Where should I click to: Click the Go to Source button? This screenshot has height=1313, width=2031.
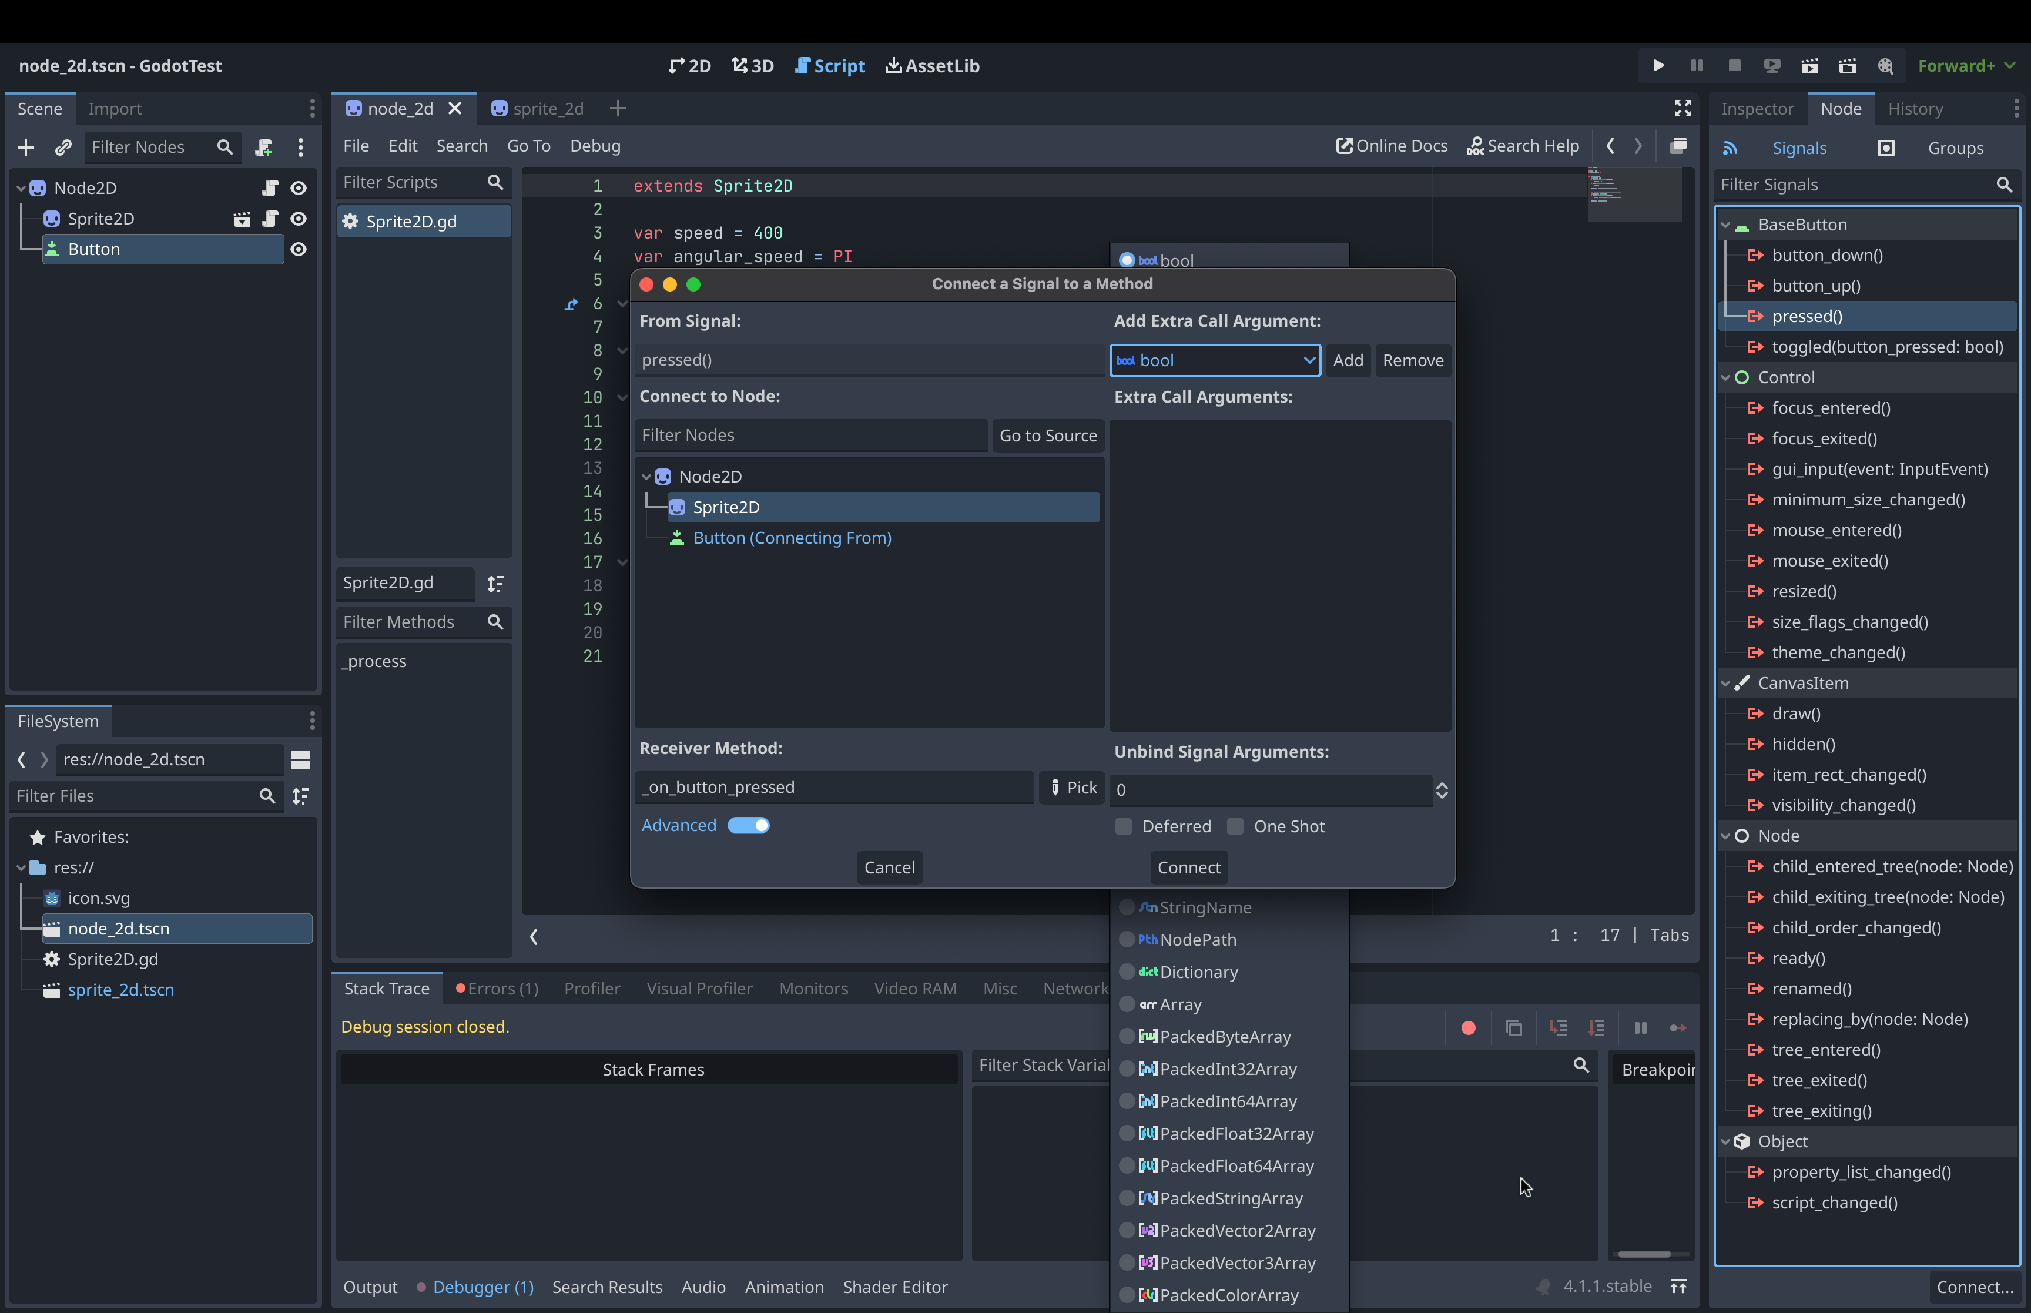[1048, 435]
